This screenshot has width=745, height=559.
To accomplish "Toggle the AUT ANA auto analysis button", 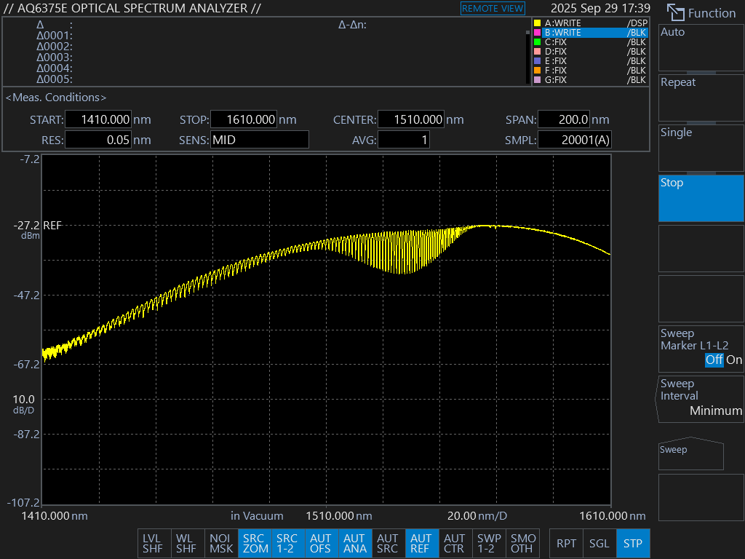I will (354, 544).
